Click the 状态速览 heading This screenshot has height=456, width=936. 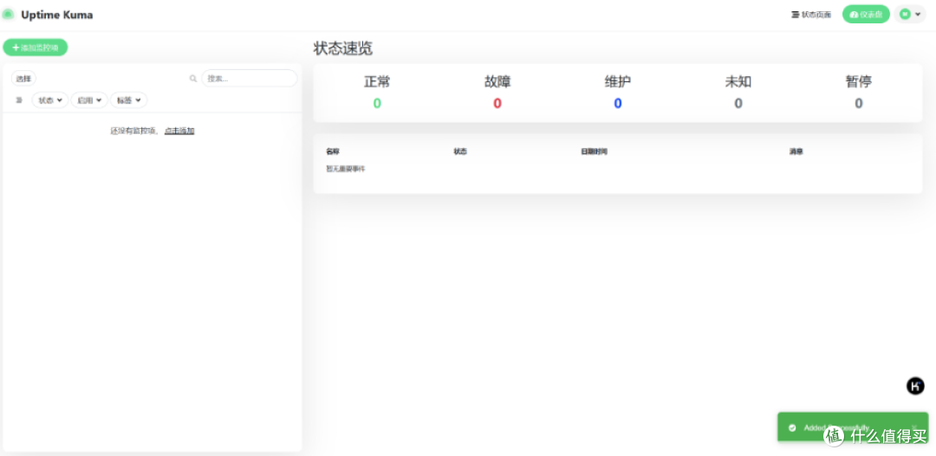click(342, 48)
